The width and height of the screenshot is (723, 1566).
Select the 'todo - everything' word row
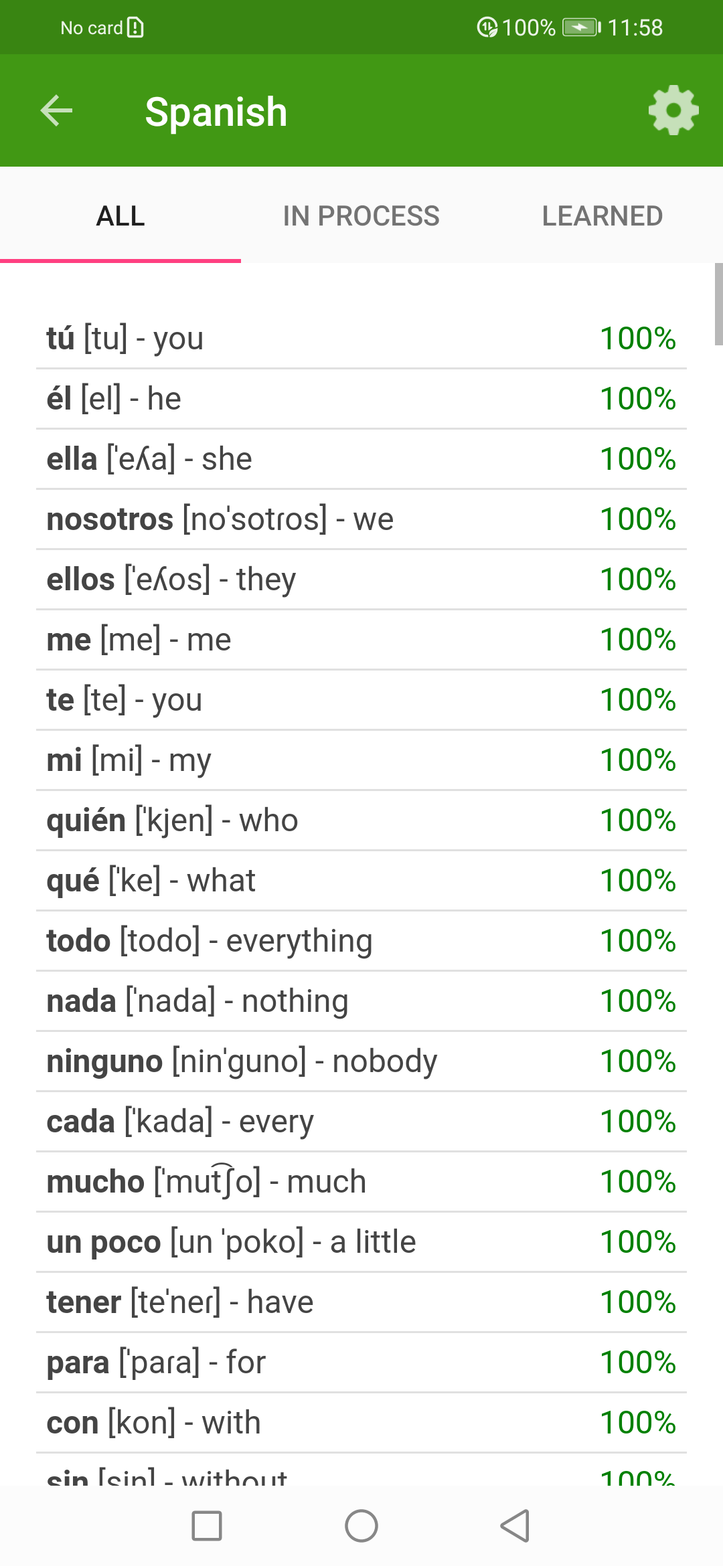361,941
